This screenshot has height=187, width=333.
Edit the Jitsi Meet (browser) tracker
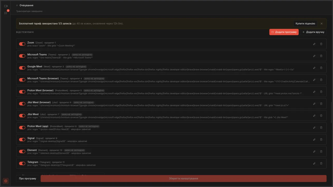(314, 104)
